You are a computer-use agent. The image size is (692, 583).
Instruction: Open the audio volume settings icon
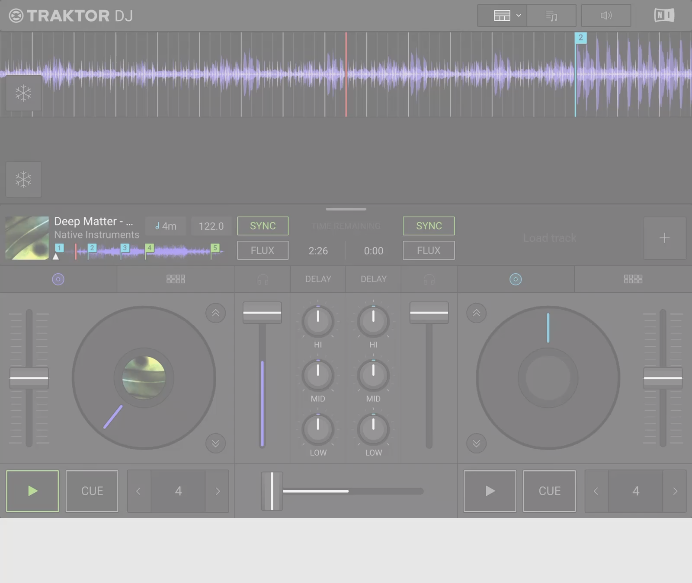pyautogui.click(x=606, y=16)
